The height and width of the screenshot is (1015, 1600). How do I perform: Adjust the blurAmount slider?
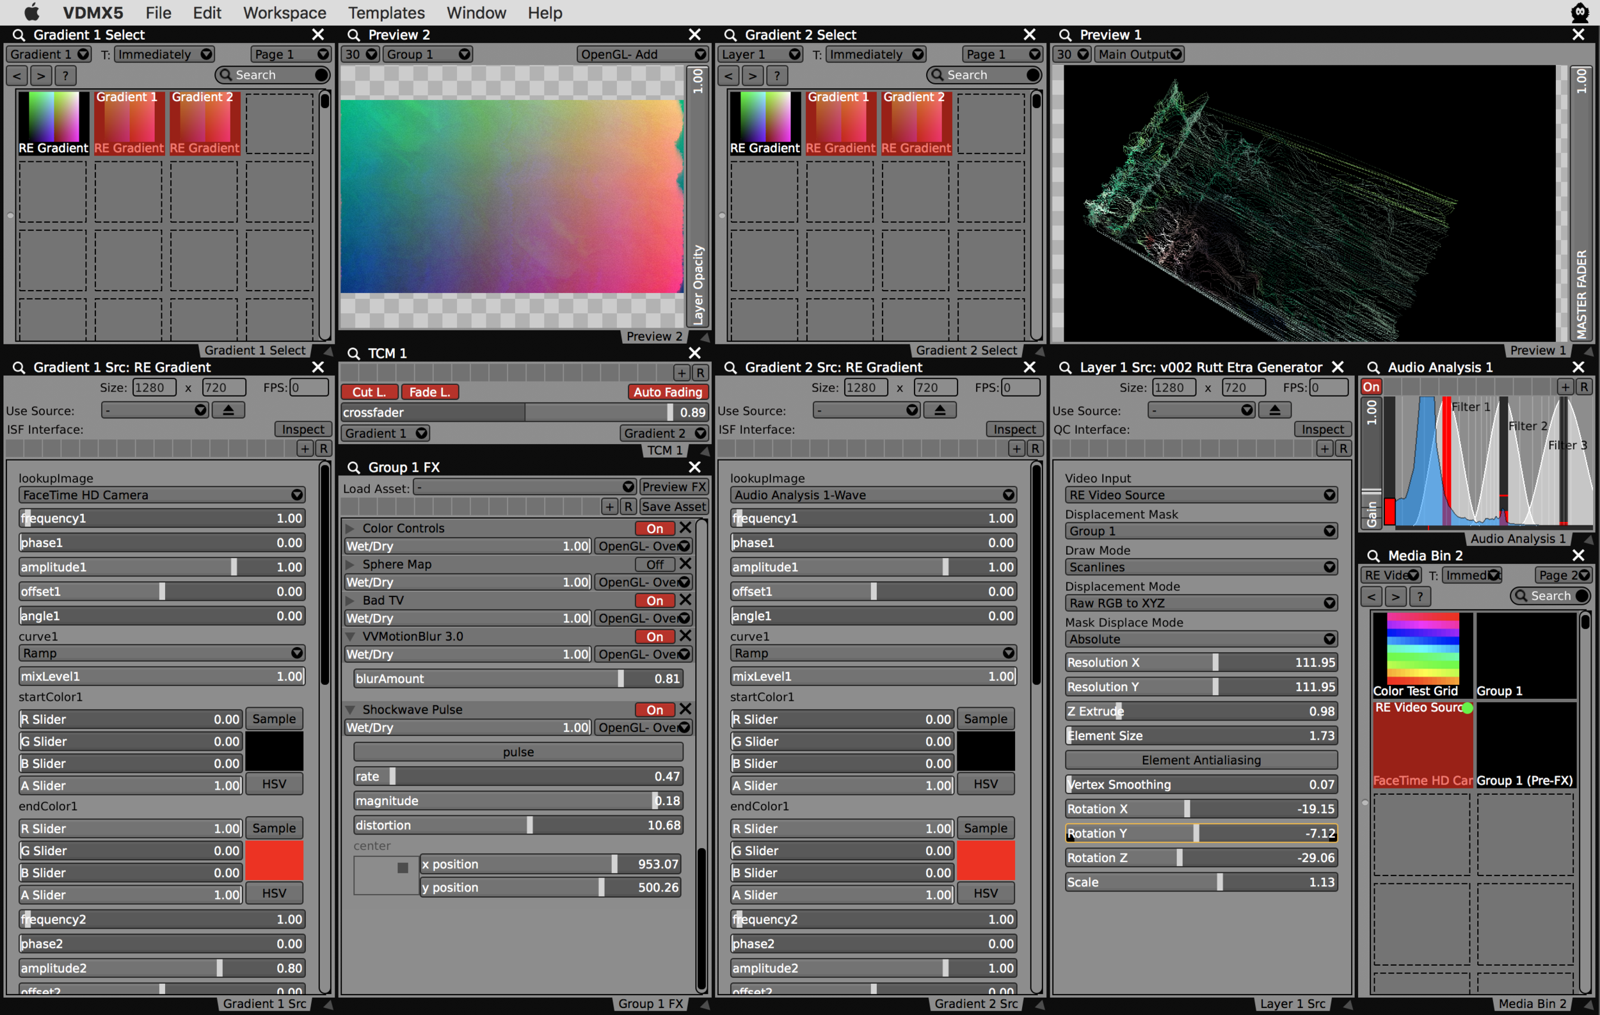518,678
